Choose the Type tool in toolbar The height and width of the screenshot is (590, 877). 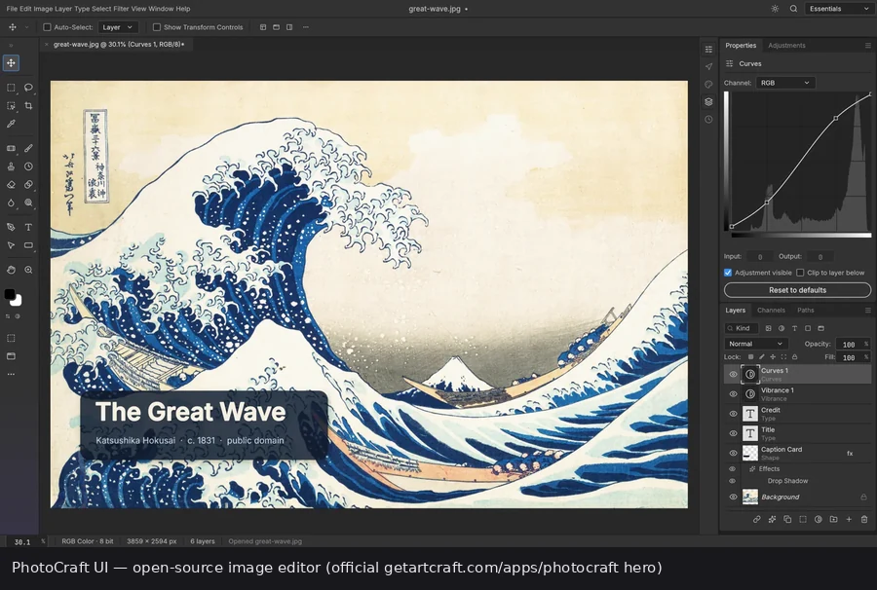pyautogui.click(x=28, y=227)
